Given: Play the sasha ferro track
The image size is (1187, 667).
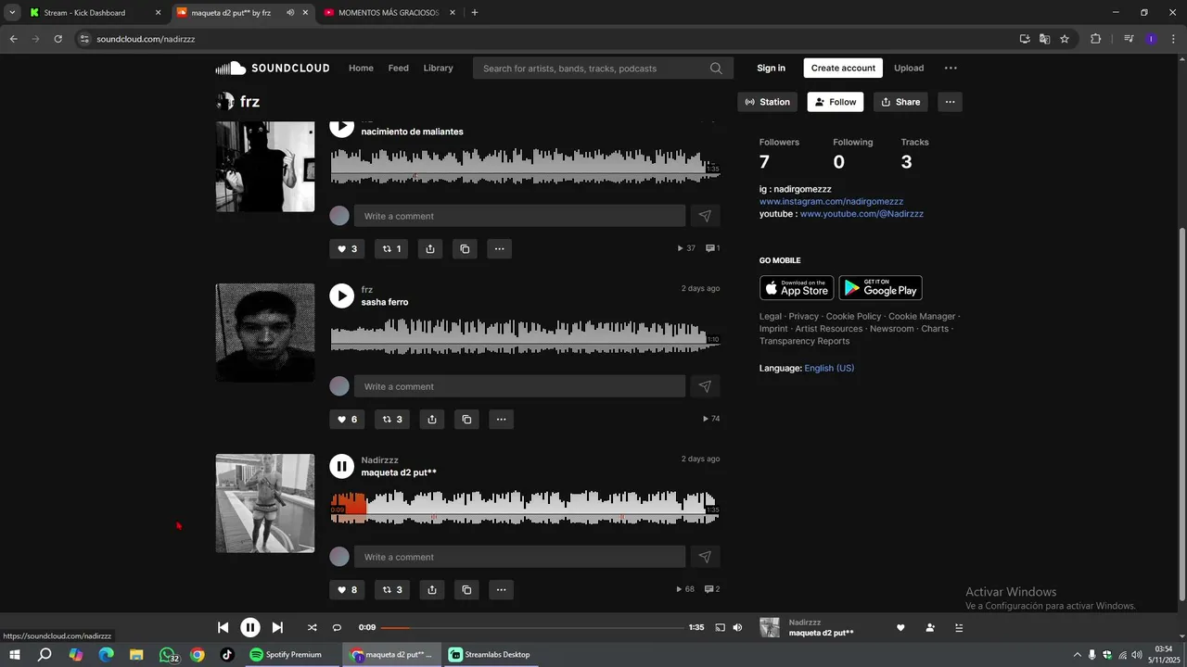Looking at the screenshot, I should (x=342, y=296).
